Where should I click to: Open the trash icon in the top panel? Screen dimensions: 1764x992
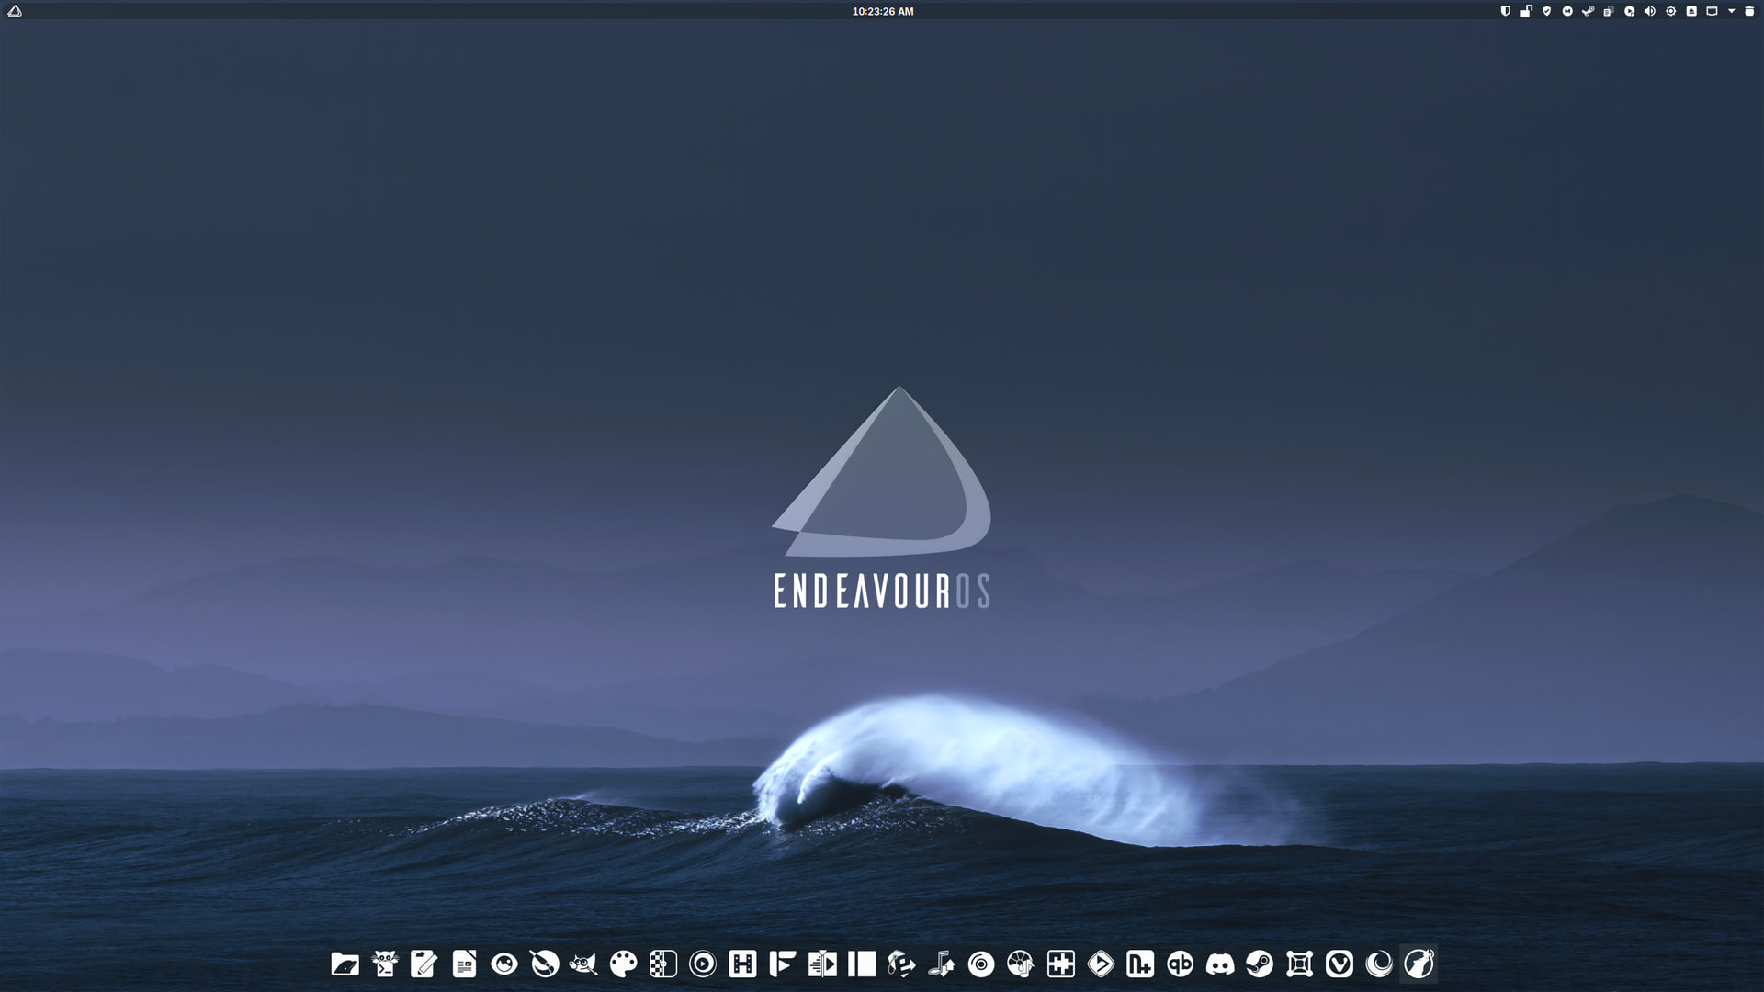click(1749, 11)
